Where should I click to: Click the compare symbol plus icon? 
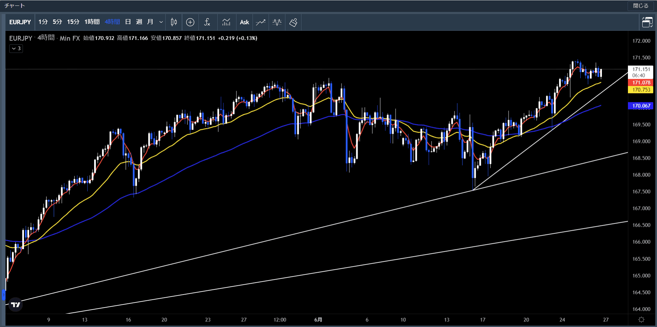click(x=190, y=22)
